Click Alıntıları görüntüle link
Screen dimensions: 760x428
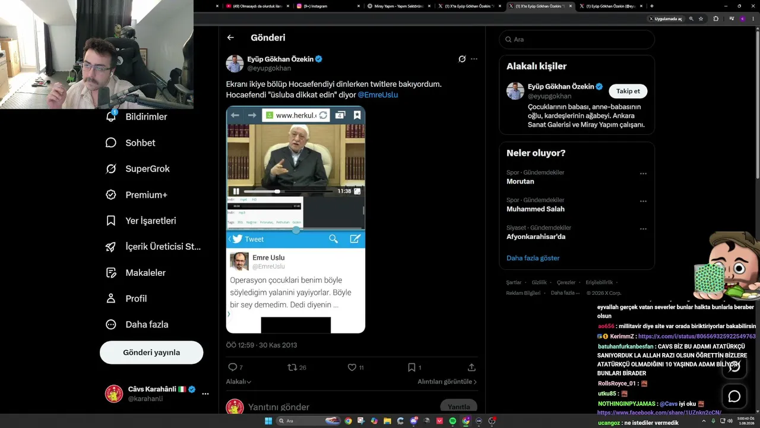[447, 382]
